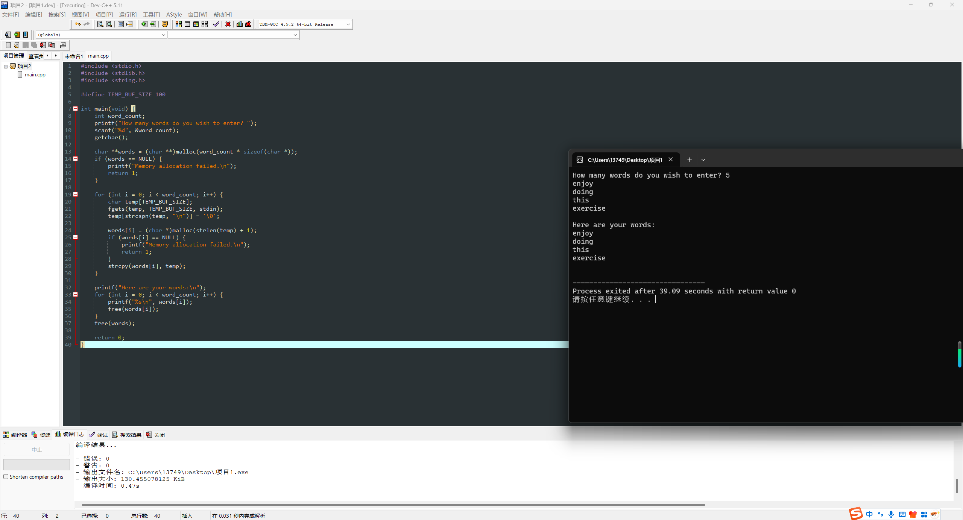Collapse the 项目2 project tree node

pos(6,66)
